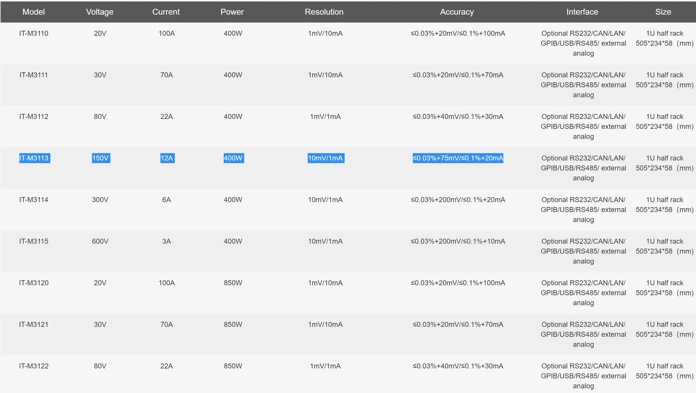
Task: Click the highlighted IT-M3113 model name
Action: pos(34,158)
